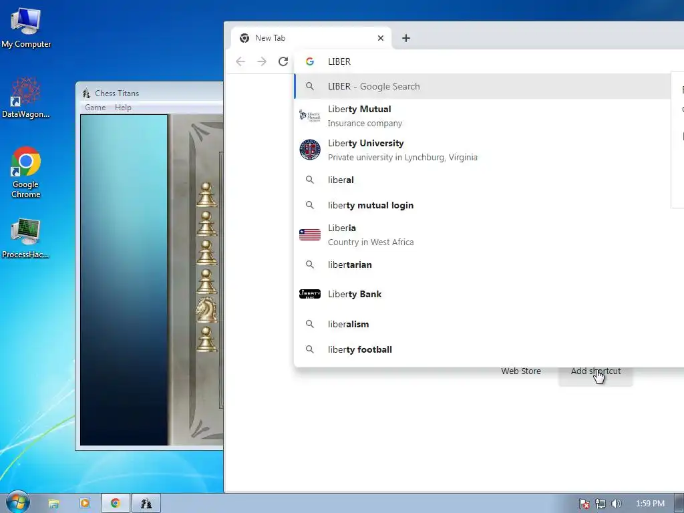Open a new Chrome tab with plus
This screenshot has width=684, height=513.
pos(406,38)
